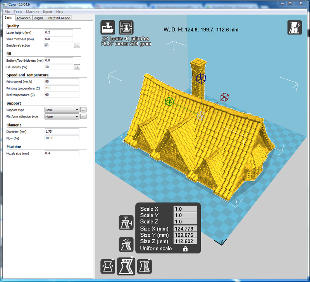This screenshot has width=310, height=282.
Task: Click the Bed temperature input field
Action: point(62,95)
